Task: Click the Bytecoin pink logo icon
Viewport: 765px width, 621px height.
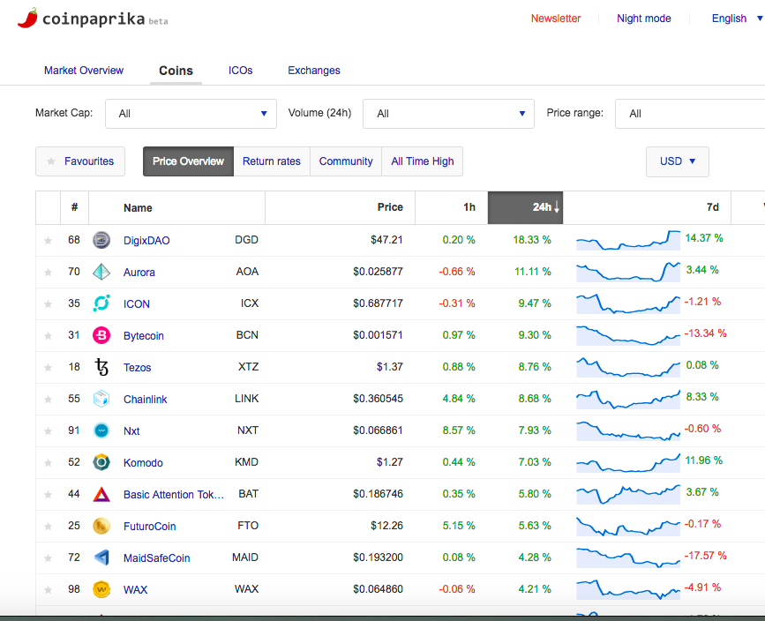Action: 101,335
